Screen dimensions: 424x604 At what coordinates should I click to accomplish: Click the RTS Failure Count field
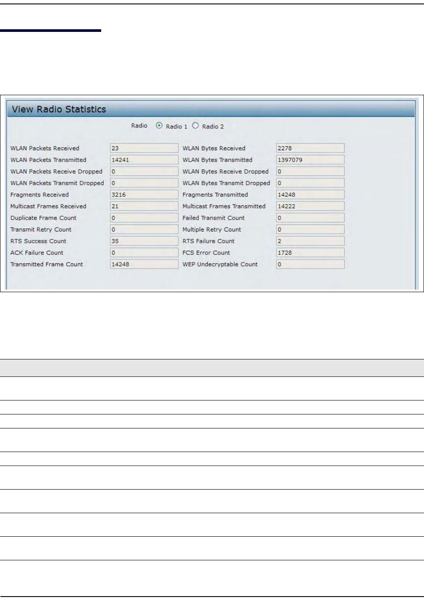(x=310, y=241)
